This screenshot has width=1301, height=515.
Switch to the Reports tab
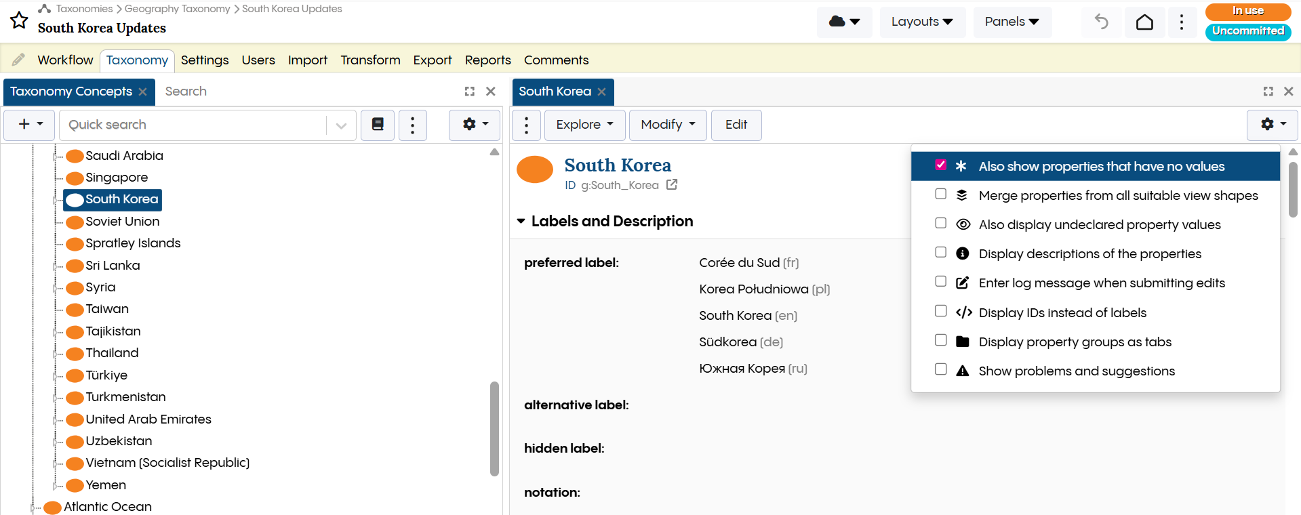(x=487, y=60)
